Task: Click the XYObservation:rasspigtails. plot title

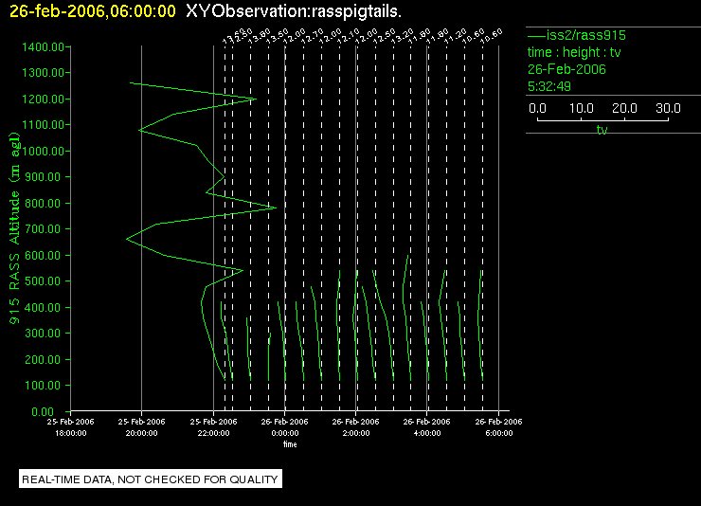Action: [x=294, y=11]
